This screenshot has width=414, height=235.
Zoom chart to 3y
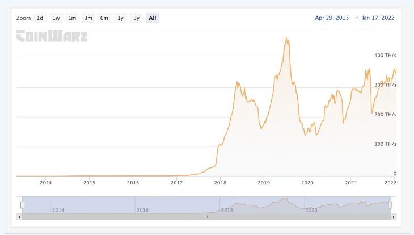pyautogui.click(x=136, y=18)
